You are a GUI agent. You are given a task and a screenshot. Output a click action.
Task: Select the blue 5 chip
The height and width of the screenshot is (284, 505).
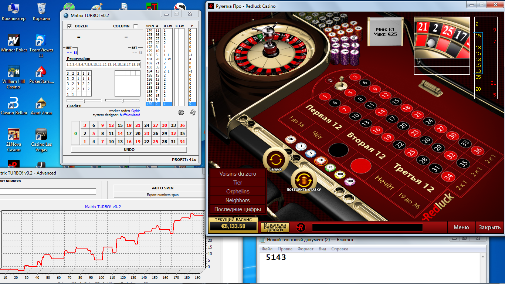pyautogui.click(x=311, y=153)
